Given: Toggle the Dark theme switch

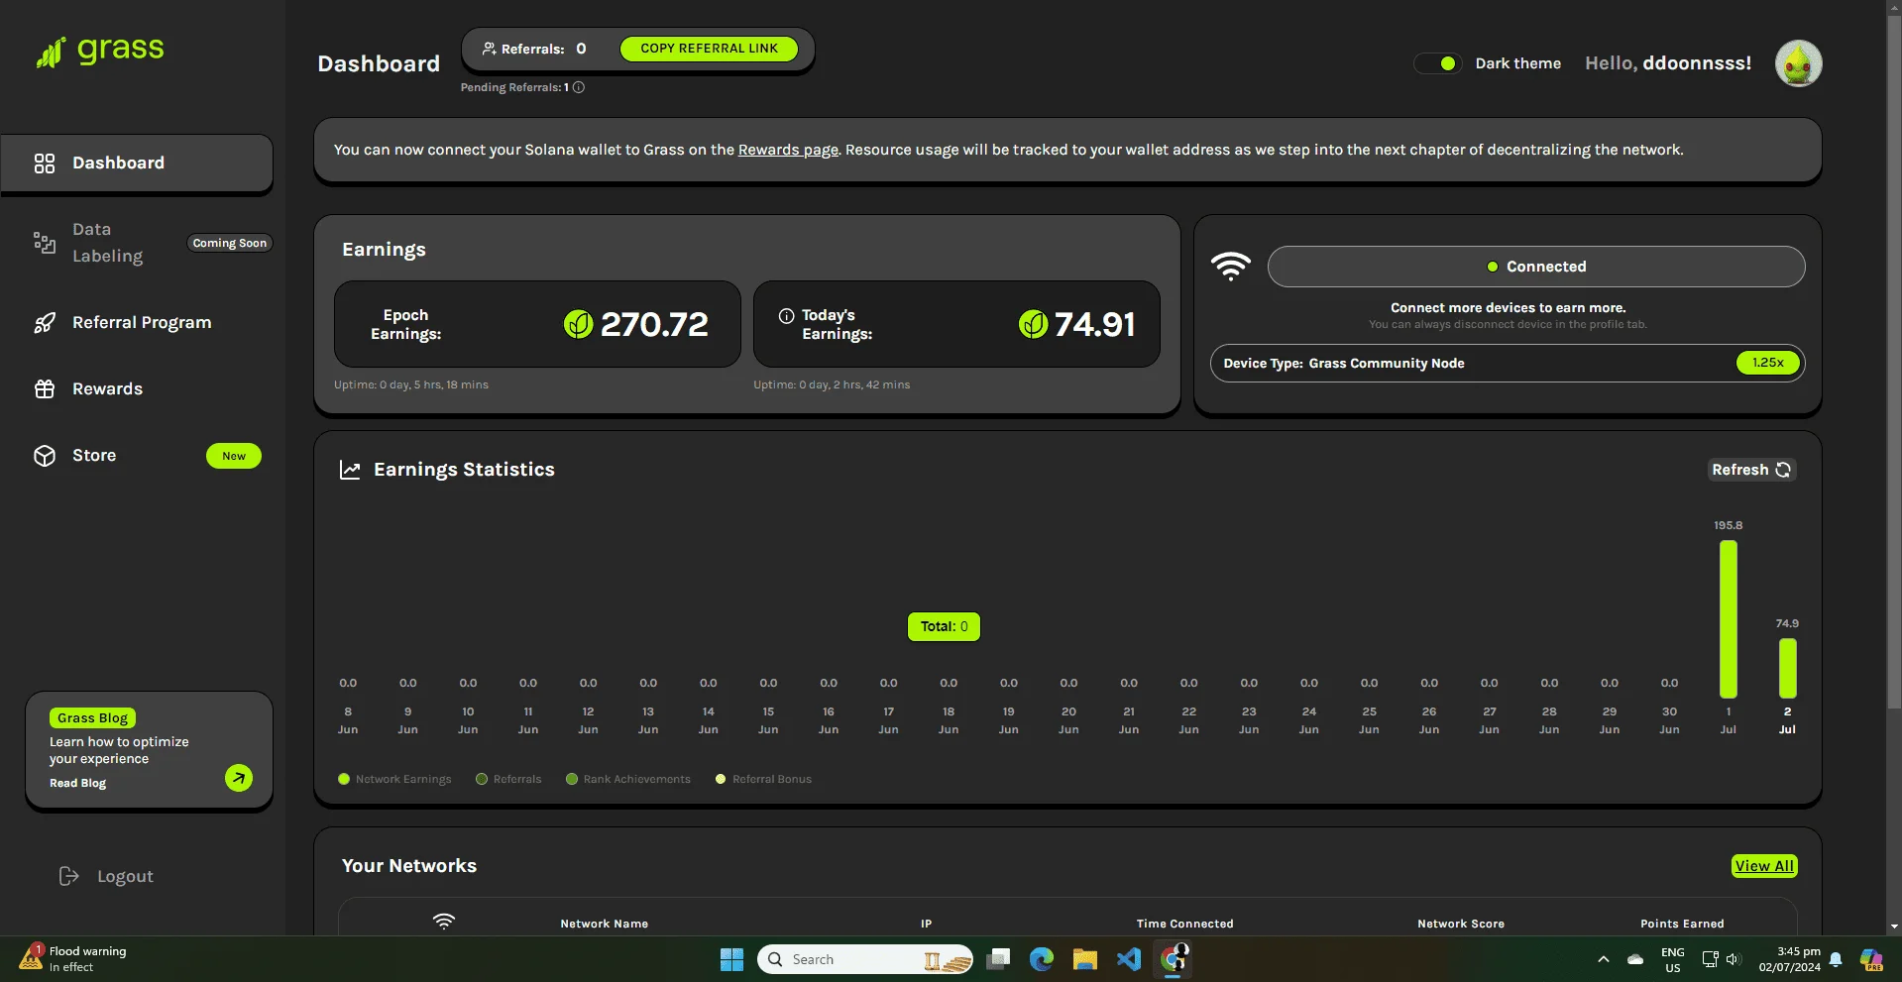Looking at the screenshot, I should [1438, 63].
